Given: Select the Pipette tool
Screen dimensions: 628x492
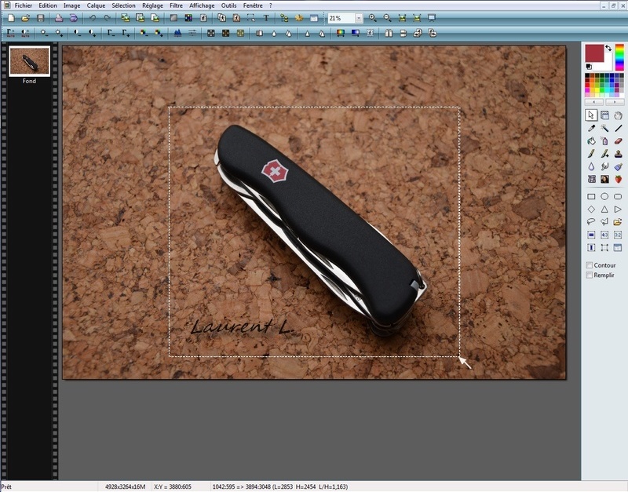Looking at the screenshot, I should click(591, 128).
